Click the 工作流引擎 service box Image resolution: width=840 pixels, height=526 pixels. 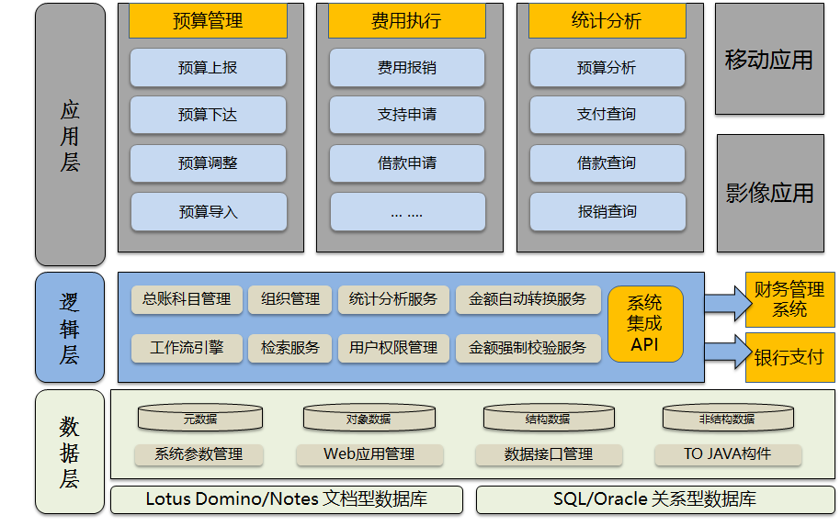click(x=187, y=348)
